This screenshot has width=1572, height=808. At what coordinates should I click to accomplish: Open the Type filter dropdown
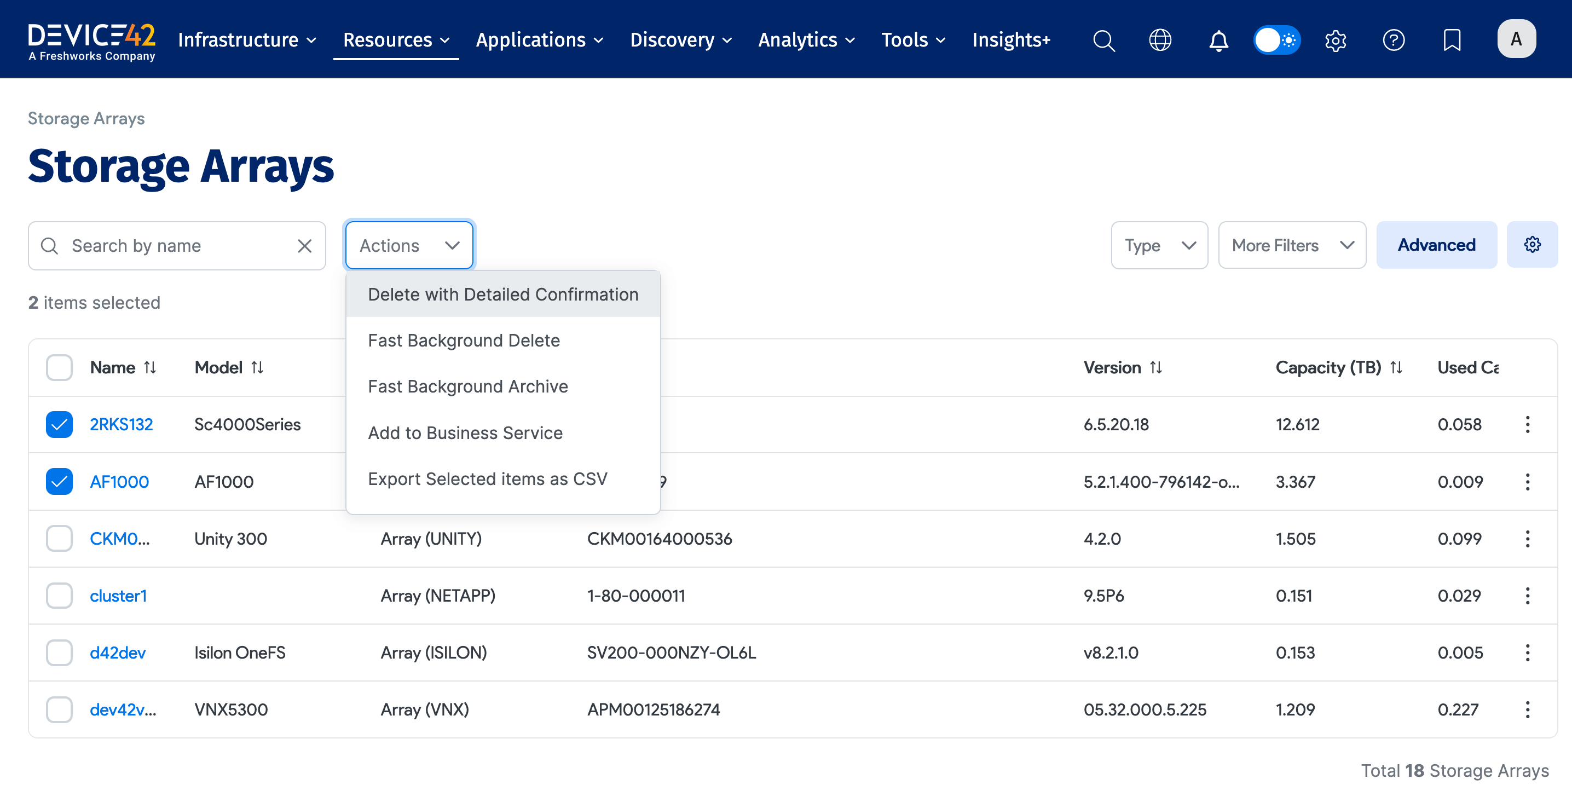[1159, 245]
